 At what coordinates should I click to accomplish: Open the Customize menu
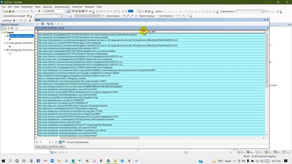tap(77, 7)
